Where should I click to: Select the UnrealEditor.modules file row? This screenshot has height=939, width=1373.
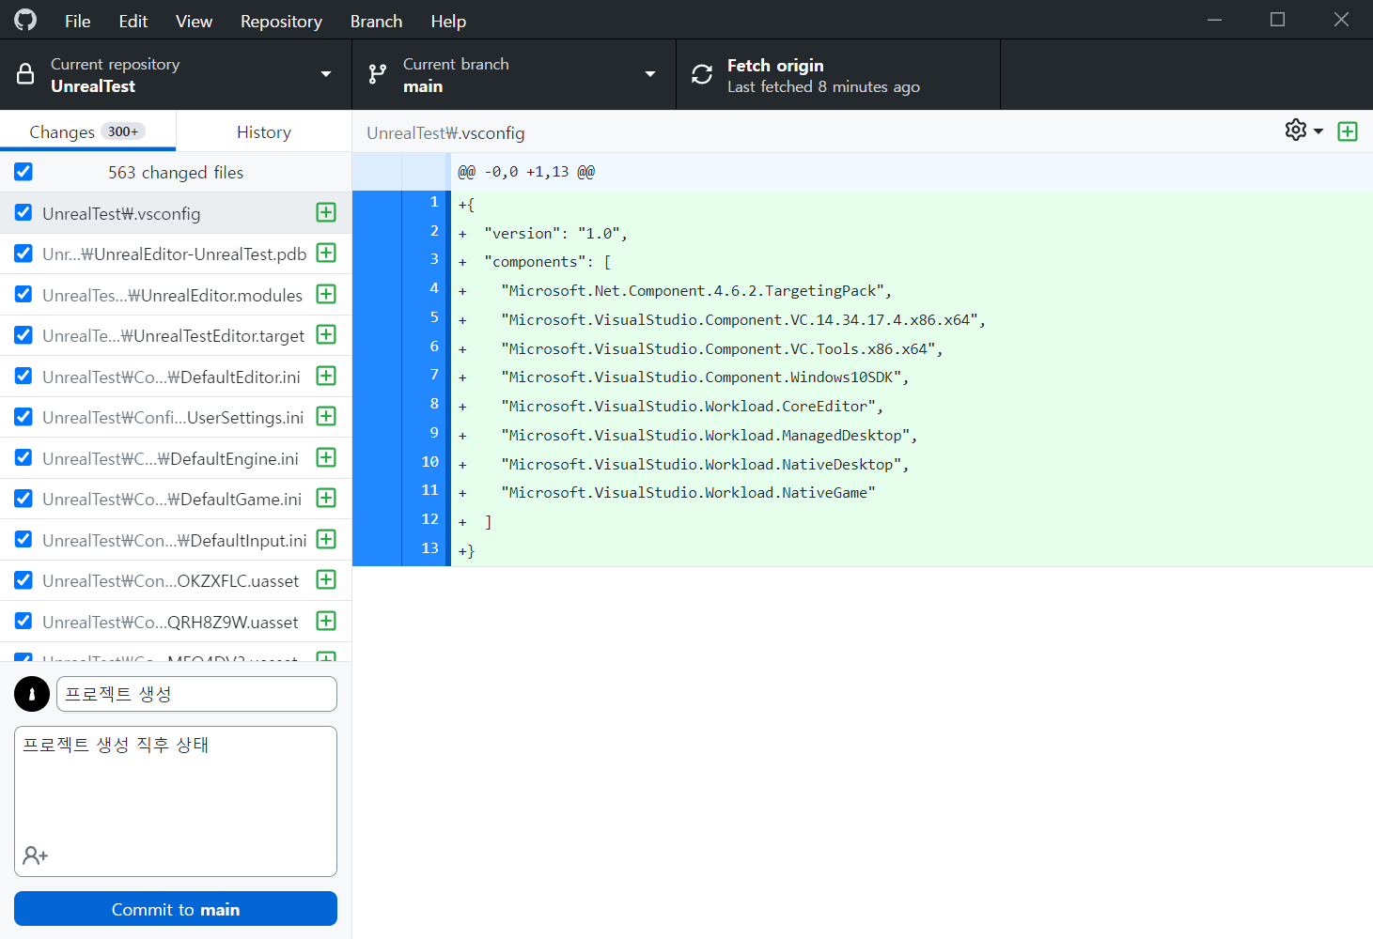176,294
